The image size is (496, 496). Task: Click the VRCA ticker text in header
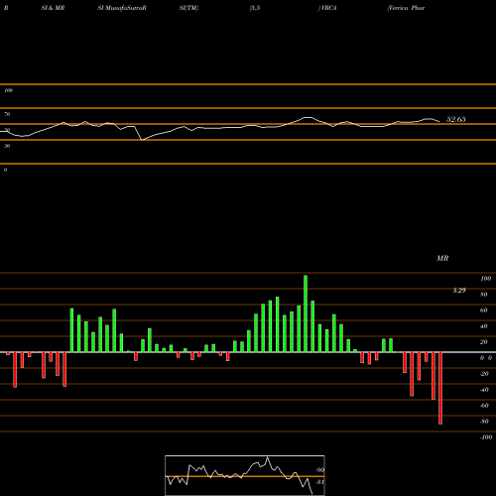[328, 8]
